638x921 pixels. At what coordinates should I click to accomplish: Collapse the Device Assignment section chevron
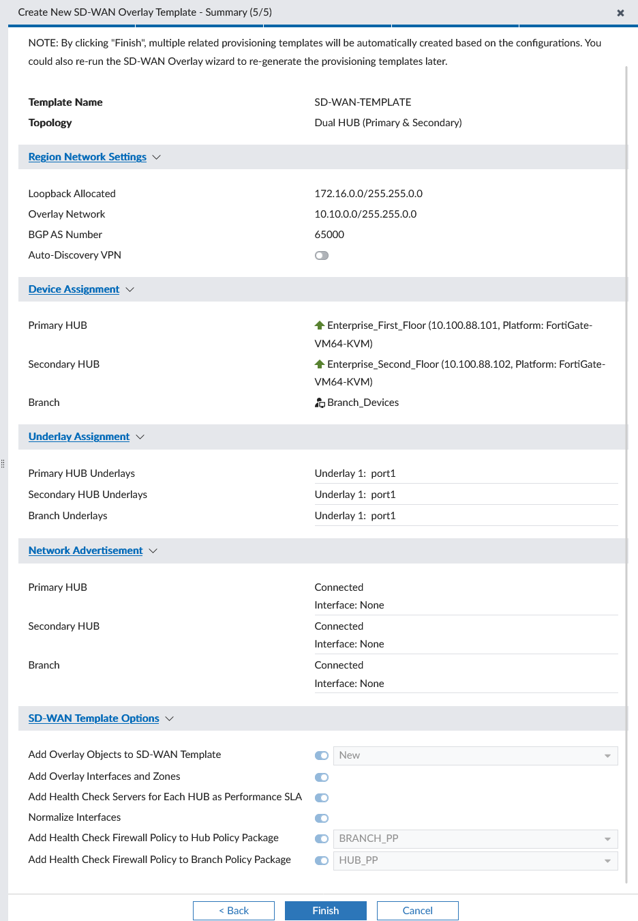tap(130, 290)
